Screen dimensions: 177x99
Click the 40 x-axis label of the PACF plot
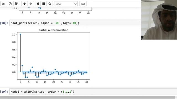coord(87,82)
